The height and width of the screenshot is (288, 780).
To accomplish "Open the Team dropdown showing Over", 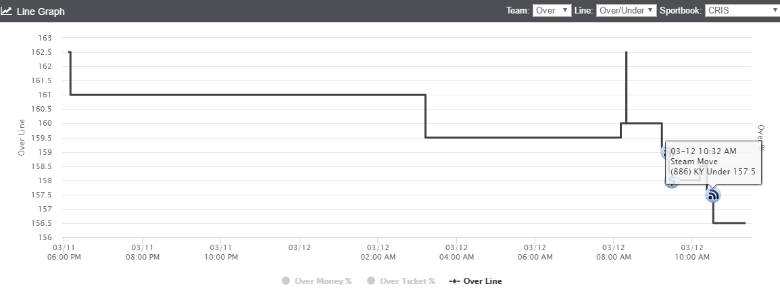I will coord(552,10).
